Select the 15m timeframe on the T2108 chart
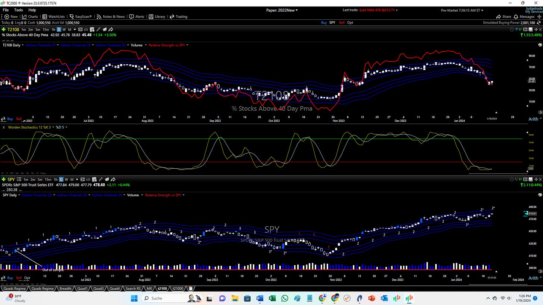This screenshot has height=305, width=543. point(45,29)
